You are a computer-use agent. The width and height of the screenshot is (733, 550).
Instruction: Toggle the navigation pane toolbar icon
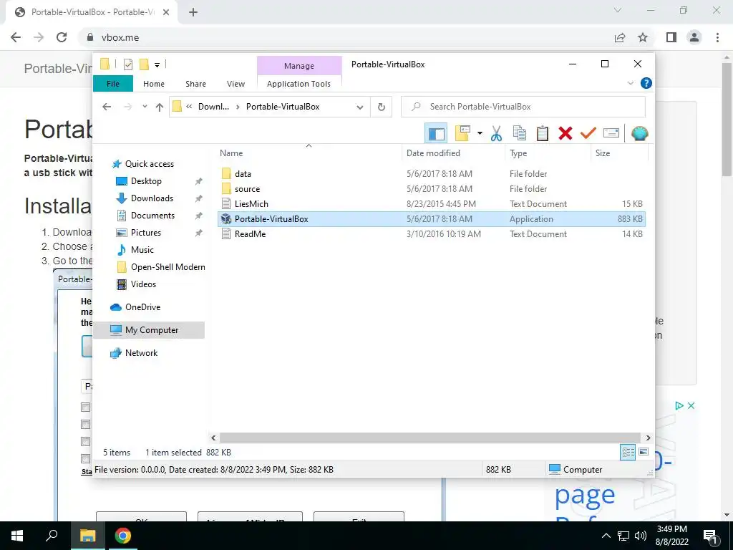click(436, 133)
